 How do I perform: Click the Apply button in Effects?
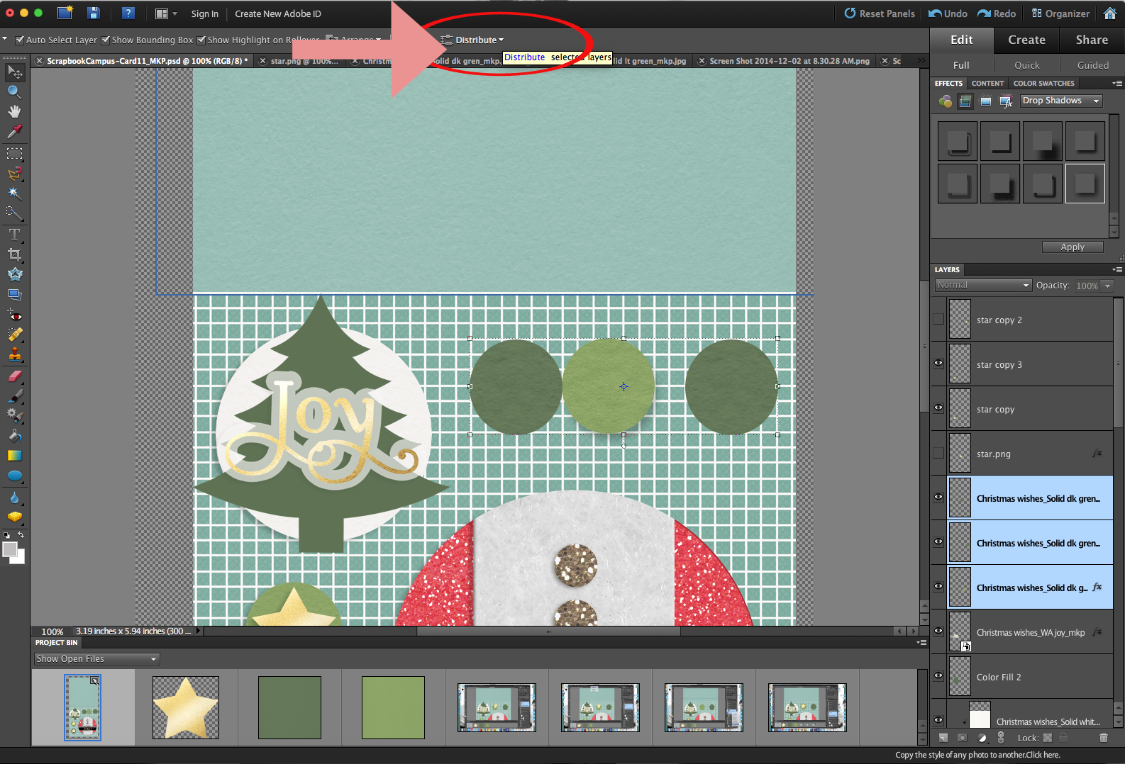pyautogui.click(x=1073, y=247)
